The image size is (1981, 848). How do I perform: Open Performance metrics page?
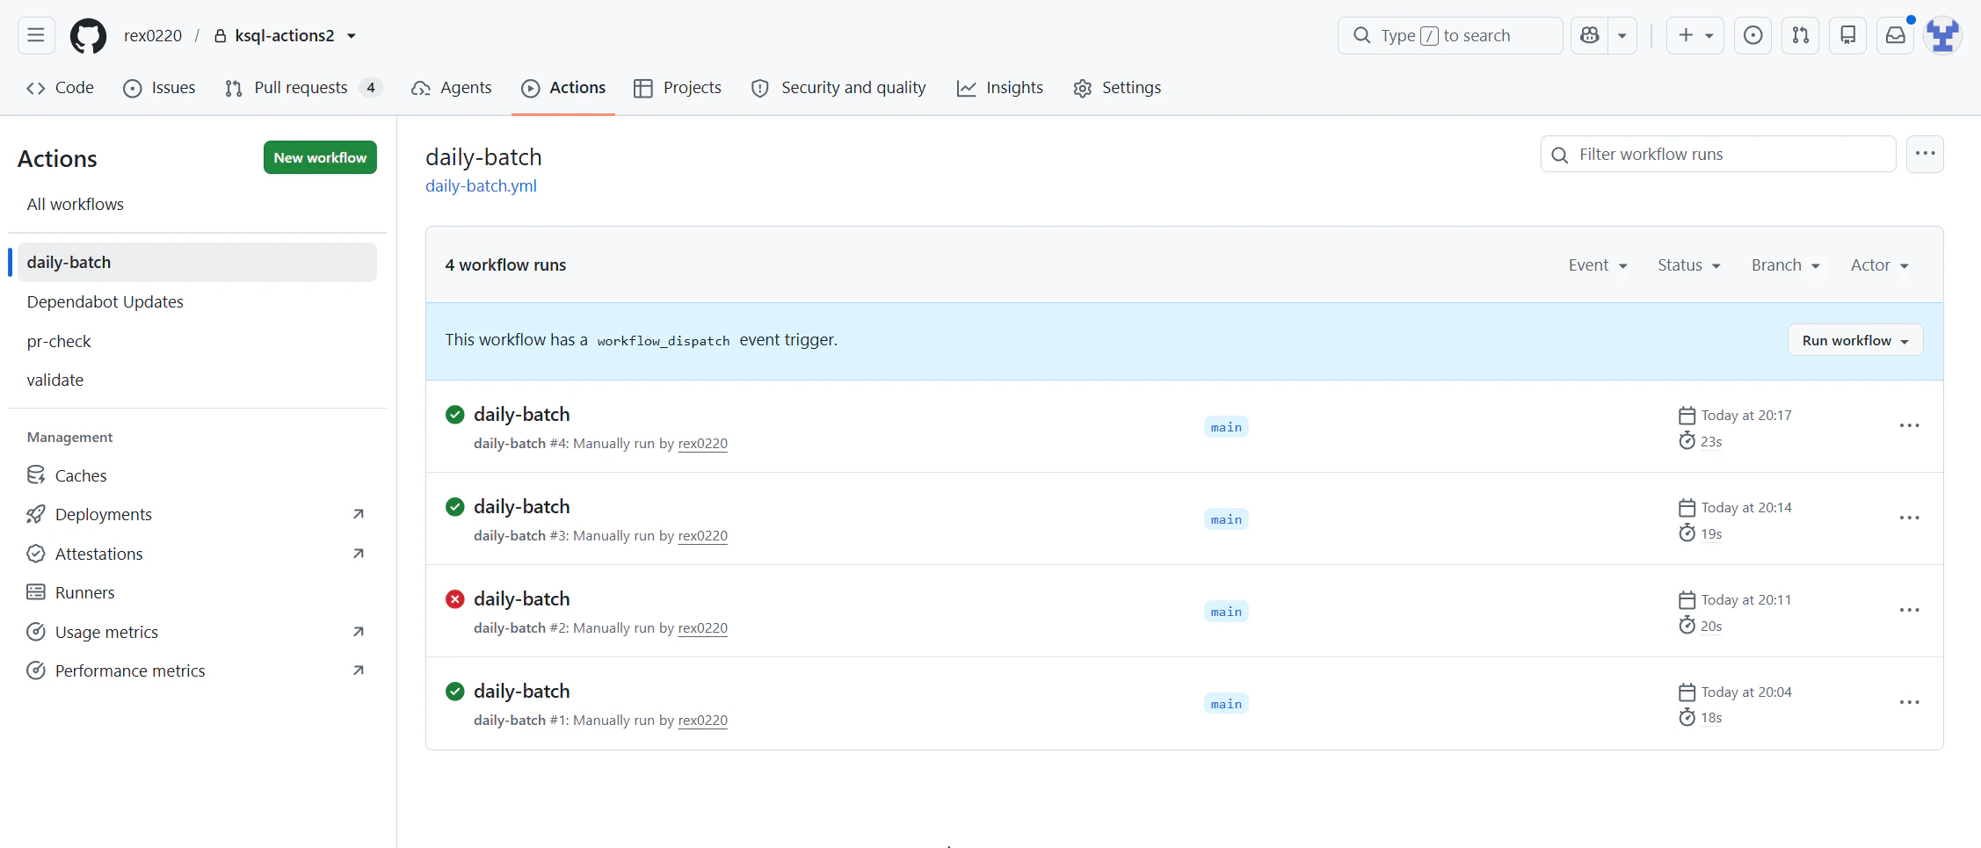(x=197, y=670)
